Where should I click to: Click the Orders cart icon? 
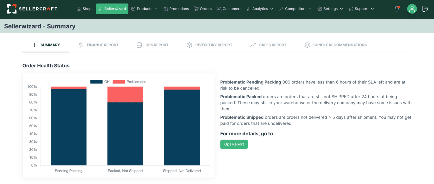196,9
